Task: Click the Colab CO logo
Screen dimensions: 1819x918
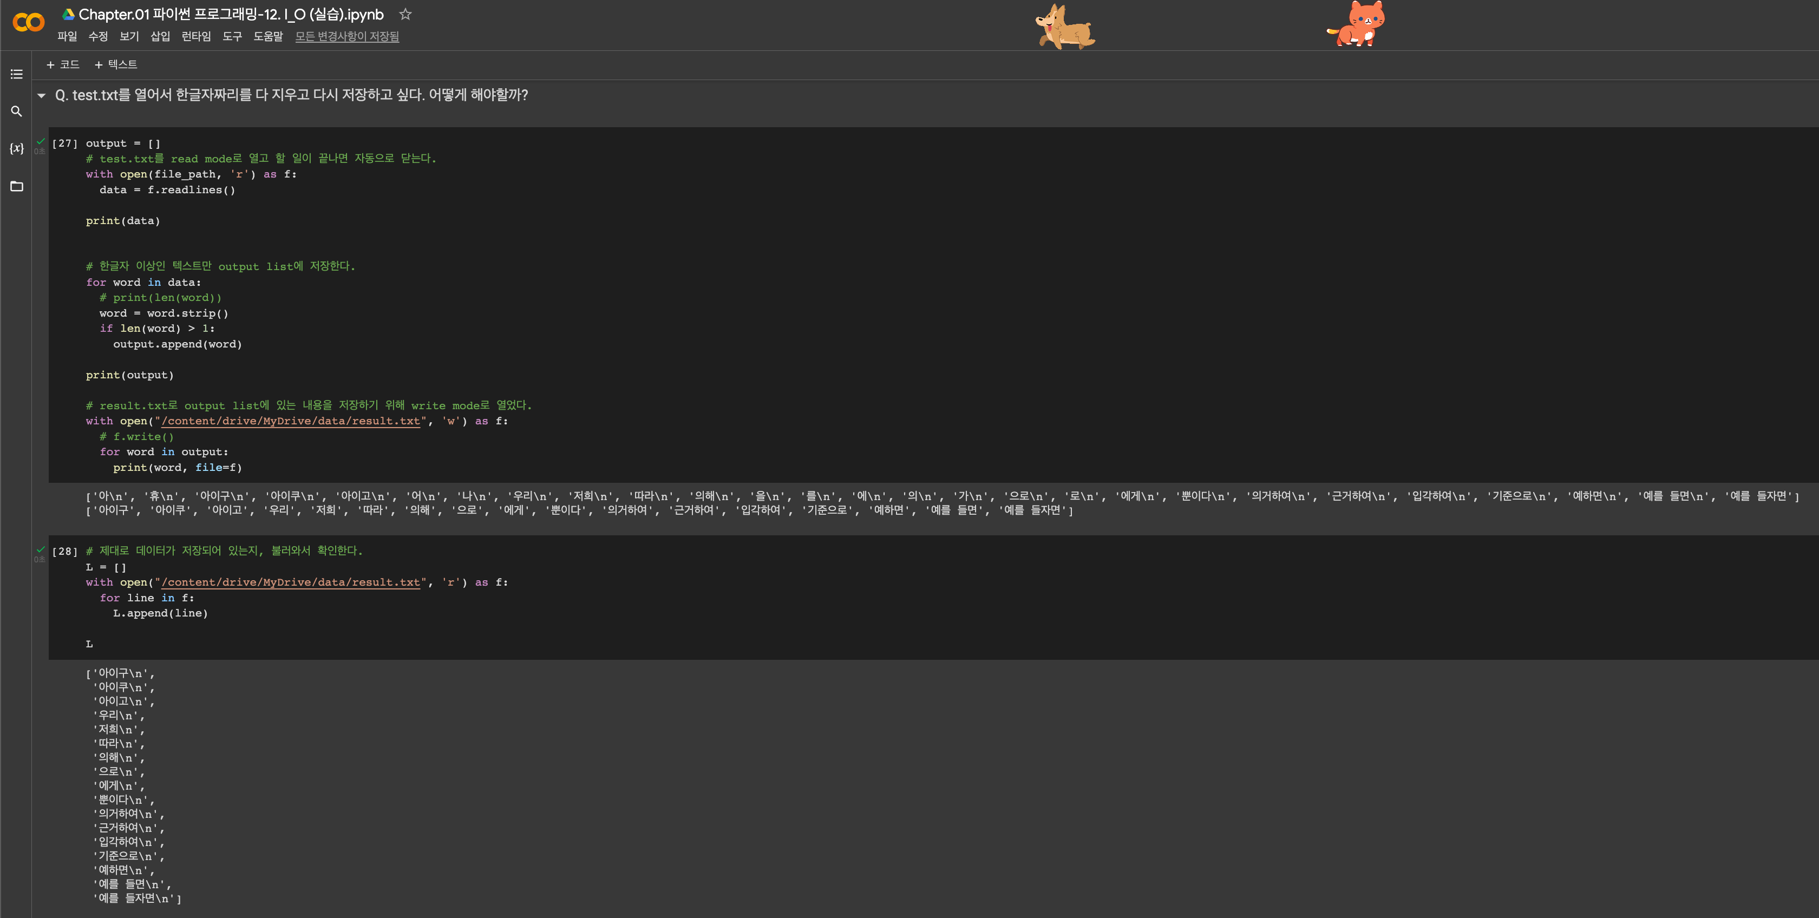Action: coord(28,23)
